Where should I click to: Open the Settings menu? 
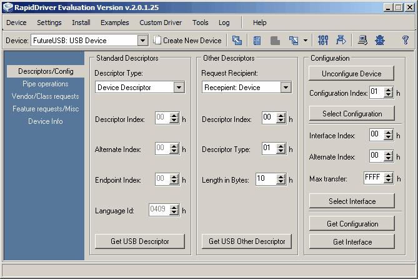49,23
